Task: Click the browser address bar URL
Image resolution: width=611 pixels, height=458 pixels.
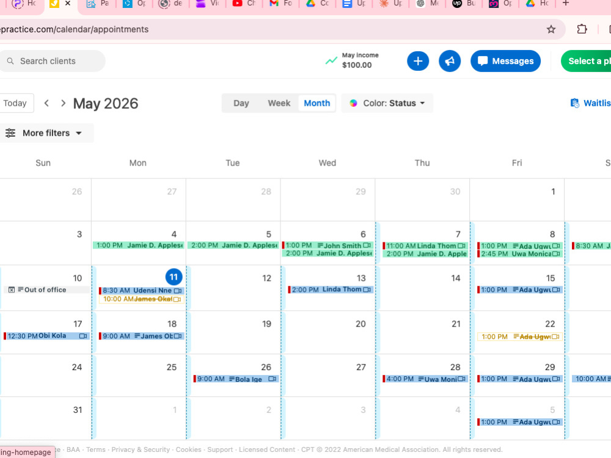Action: 74,29
